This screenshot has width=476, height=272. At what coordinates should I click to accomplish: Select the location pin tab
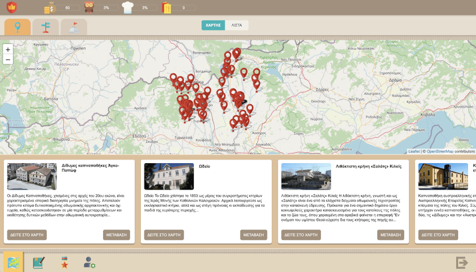tap(17, 27)
